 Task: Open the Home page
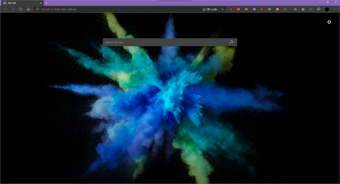tap(28, 9)
